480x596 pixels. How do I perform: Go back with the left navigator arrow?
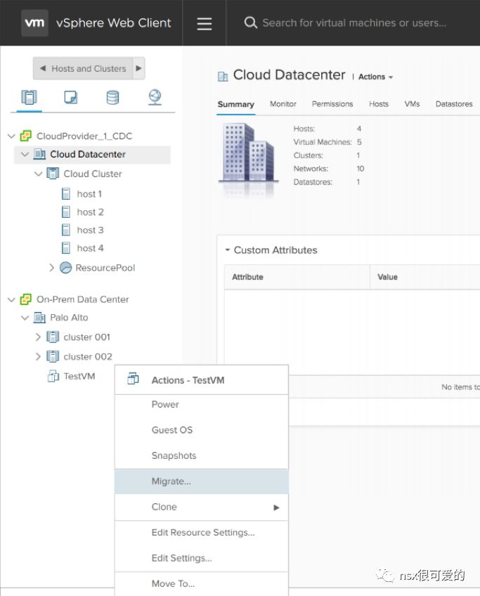tap(43, 68)
